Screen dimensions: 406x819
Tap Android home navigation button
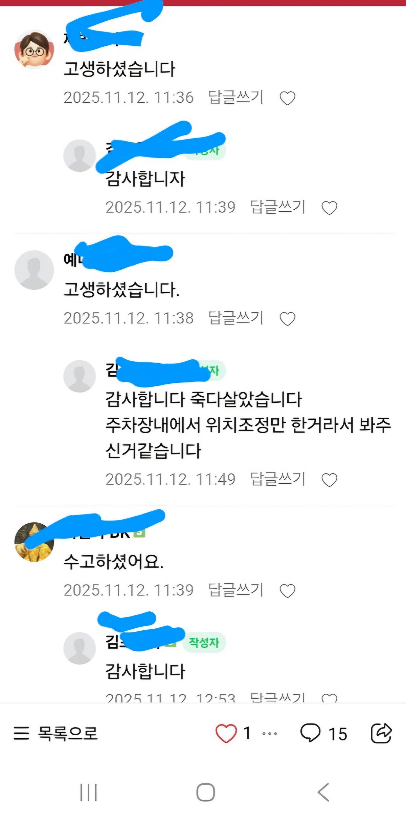[x=205, y=792]
